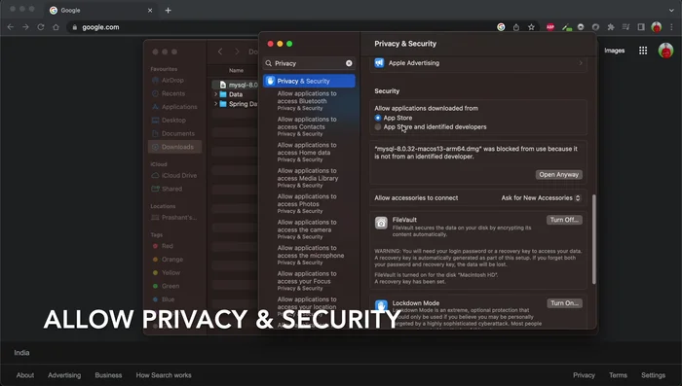This screenshot has width=682, height=386.
Task: Select iCloud Drive in Finder sidebar
Action: click(x=174, y=175)
